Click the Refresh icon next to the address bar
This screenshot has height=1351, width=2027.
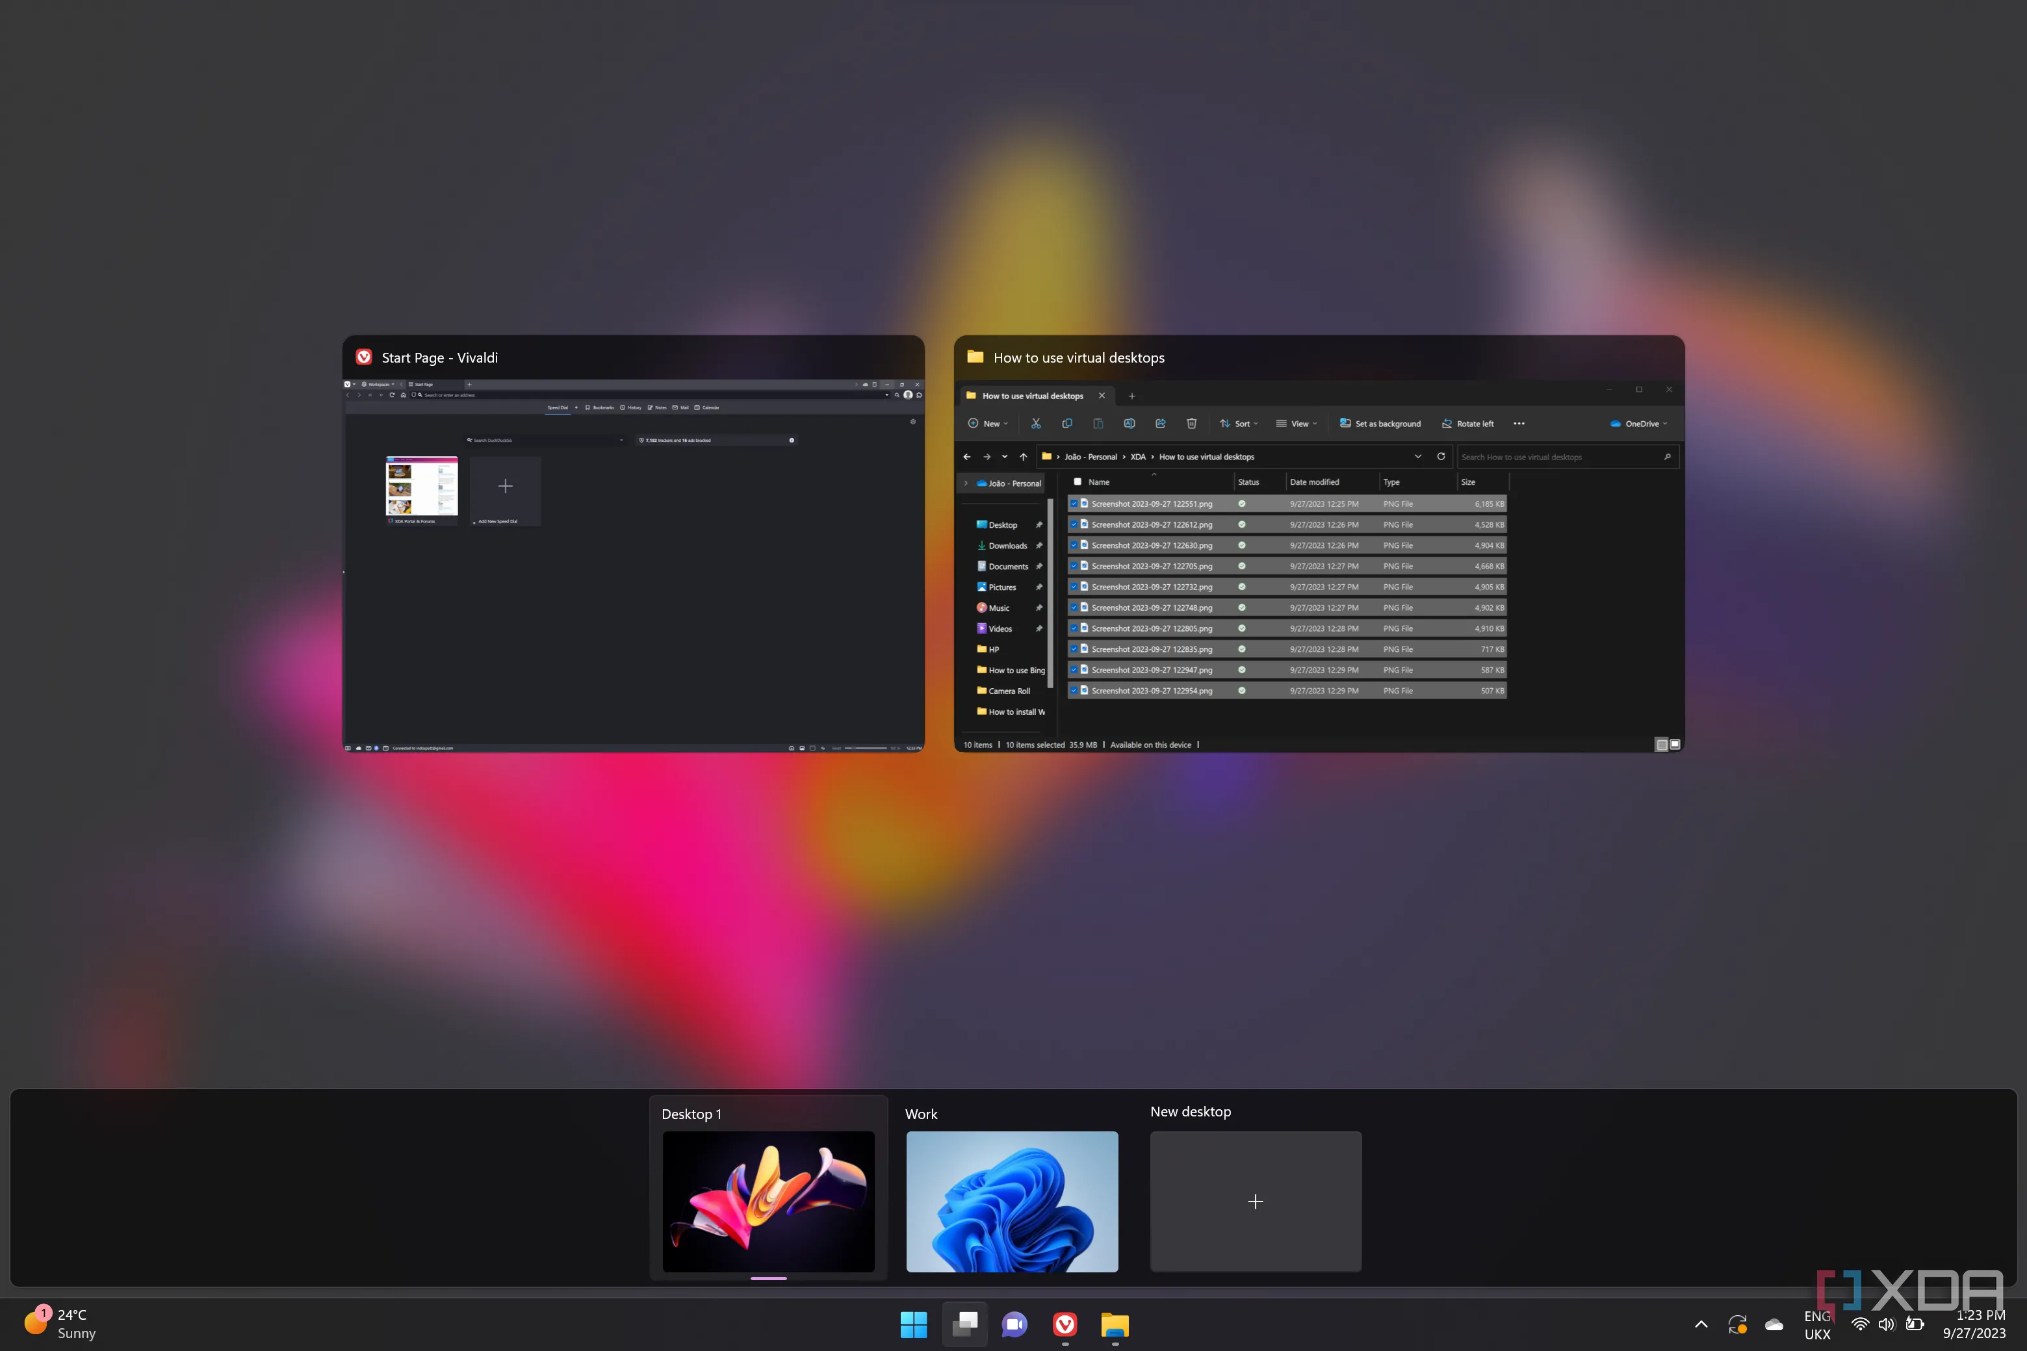[x=1441, y=457]
